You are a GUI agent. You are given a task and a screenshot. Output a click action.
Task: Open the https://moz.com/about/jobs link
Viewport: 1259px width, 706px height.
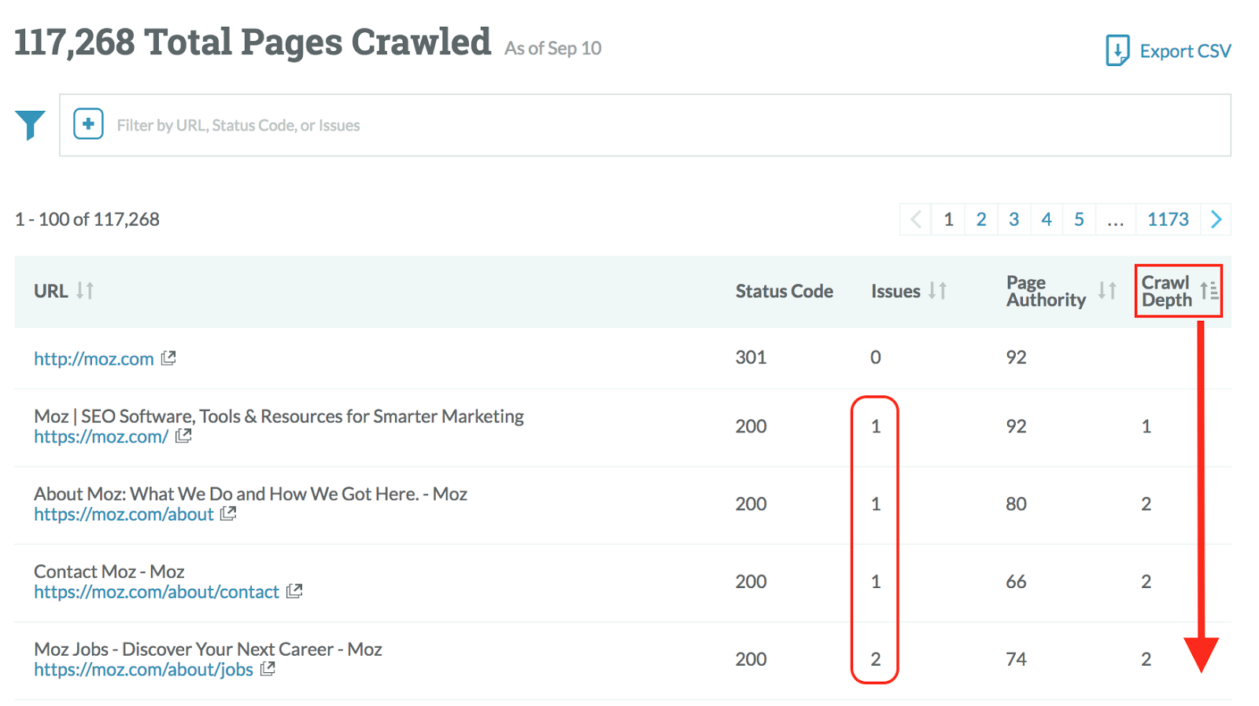[143, 670]
